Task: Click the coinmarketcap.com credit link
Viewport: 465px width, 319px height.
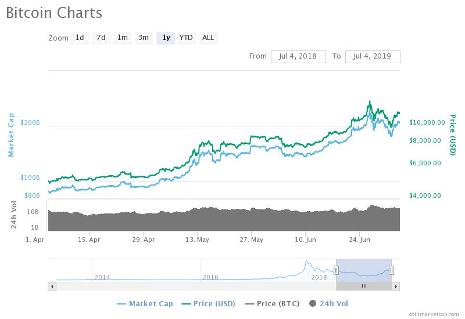Action: click(x=434, y=314)
